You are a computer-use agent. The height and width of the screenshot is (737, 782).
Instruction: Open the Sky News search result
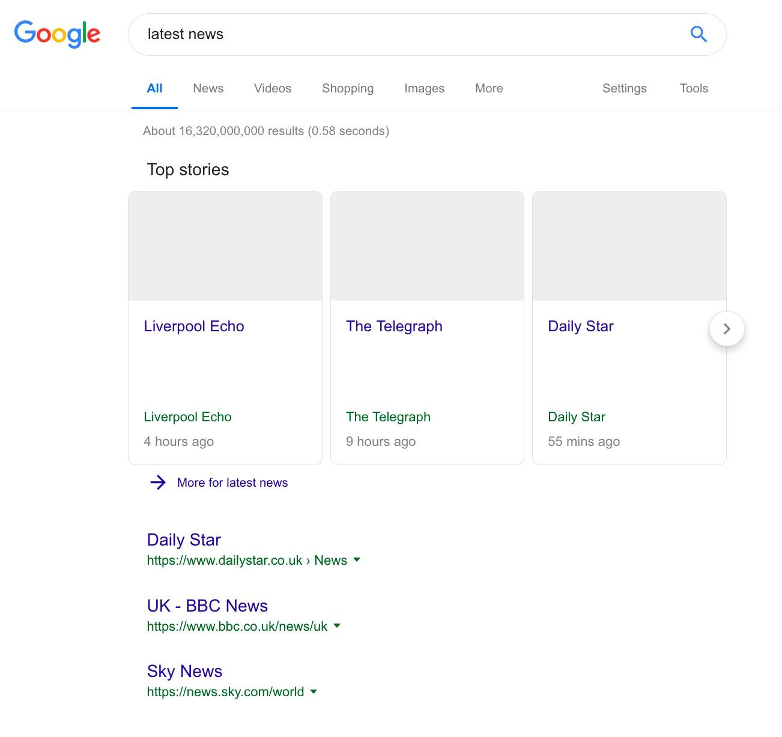tap(184, 671)
